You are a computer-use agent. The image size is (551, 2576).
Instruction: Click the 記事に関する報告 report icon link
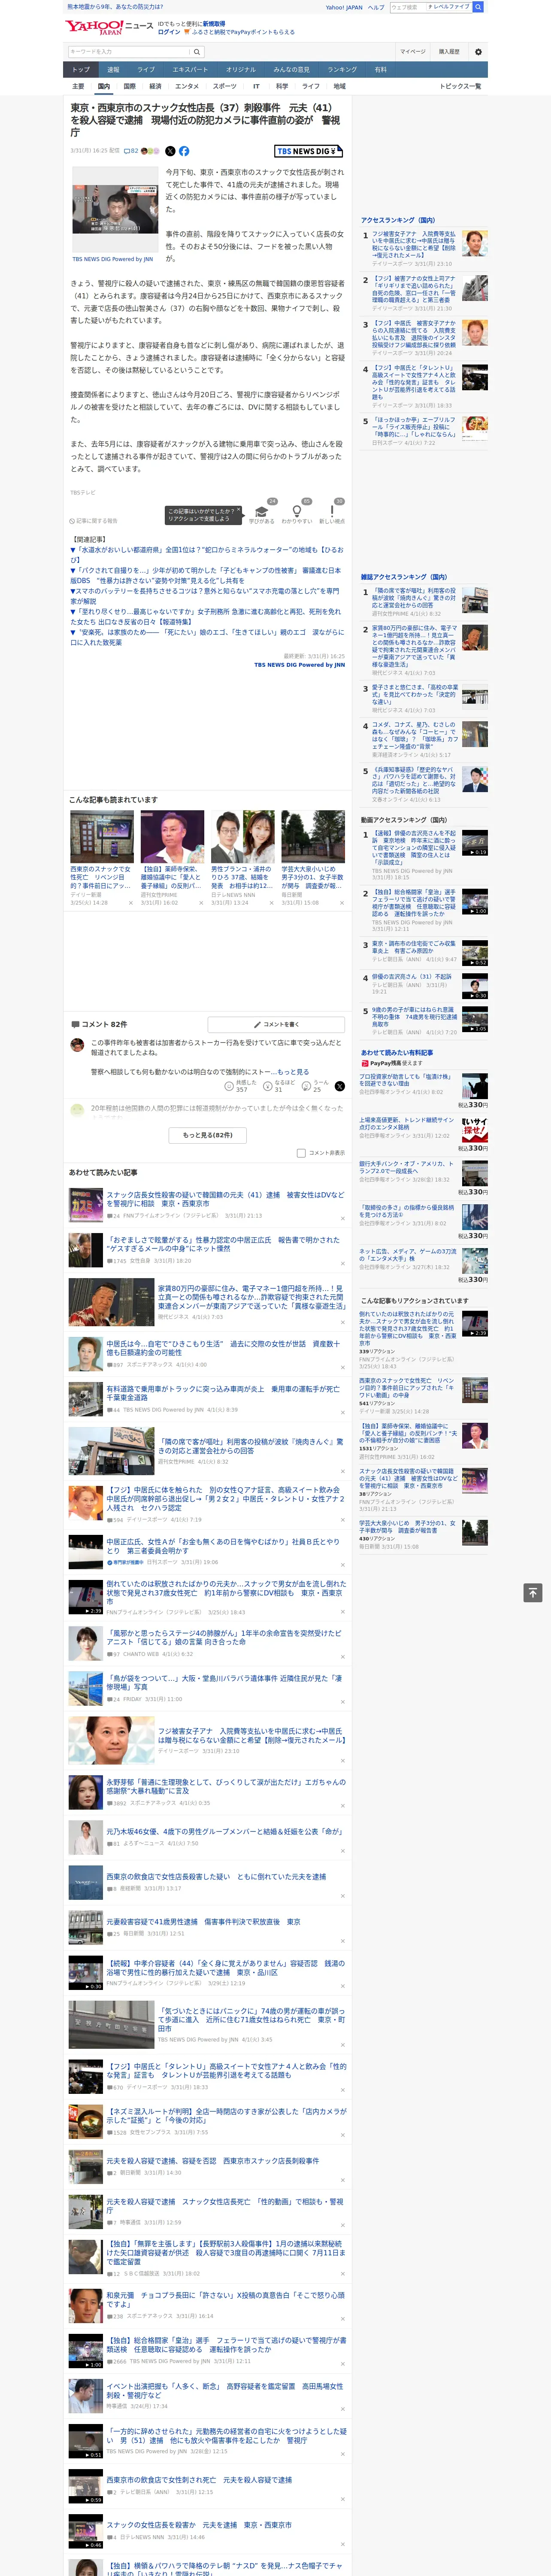pos(94,521)
